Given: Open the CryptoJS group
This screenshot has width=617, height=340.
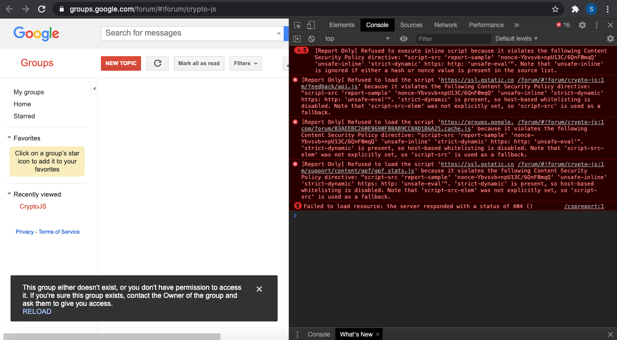Looking at the screenshot, I should point(33,206).
